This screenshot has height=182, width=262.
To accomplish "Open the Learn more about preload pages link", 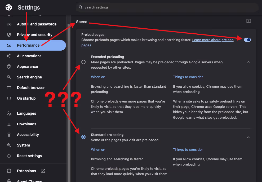I will pos(212,40).
